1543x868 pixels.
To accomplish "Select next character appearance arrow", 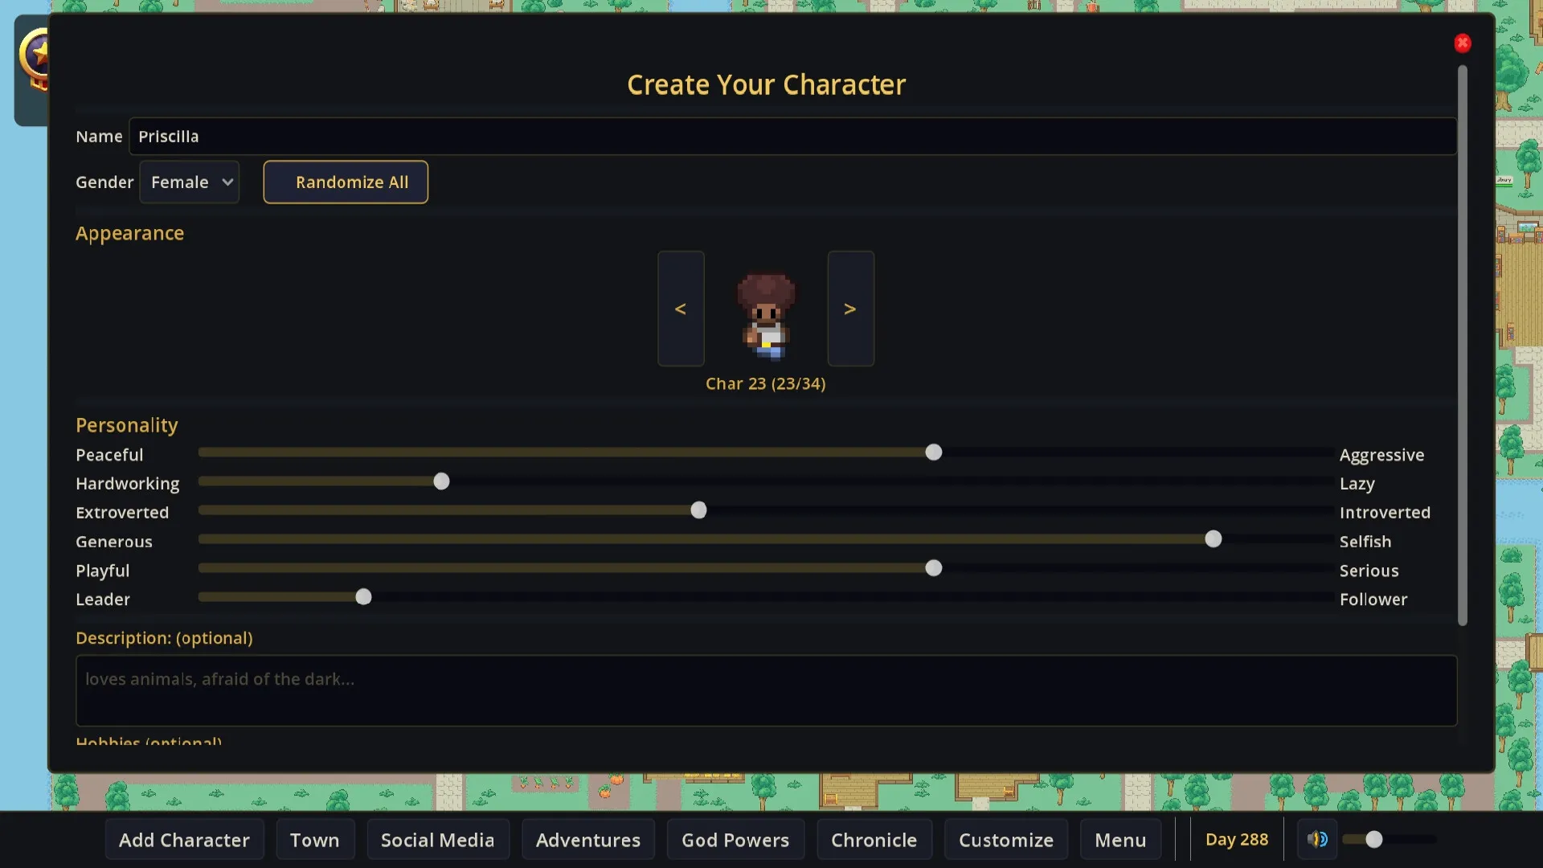I will [x=850, y=309].
